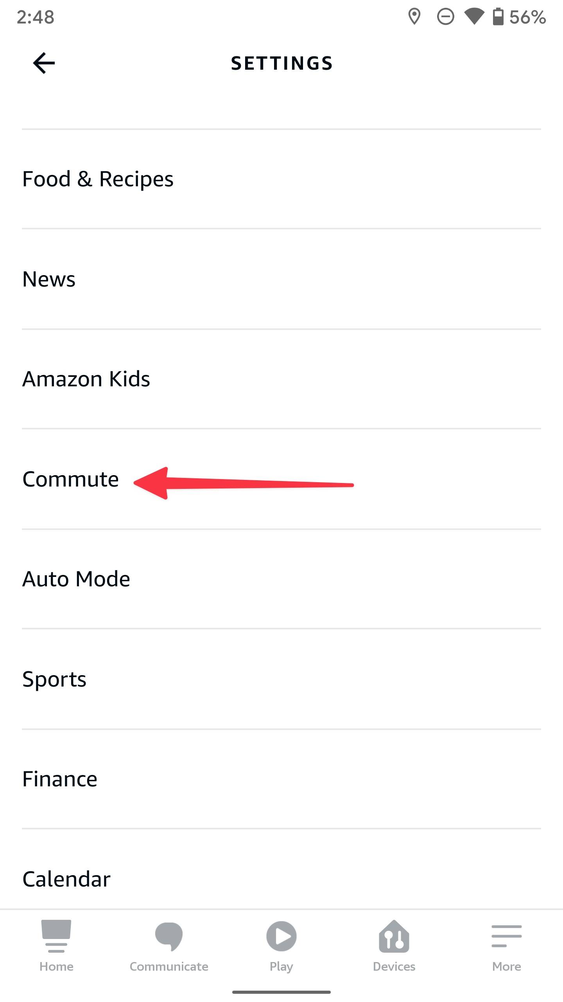Open Food & Recipes settings
The width and height of the screenshot is (563, 1002).
[98, 179]
